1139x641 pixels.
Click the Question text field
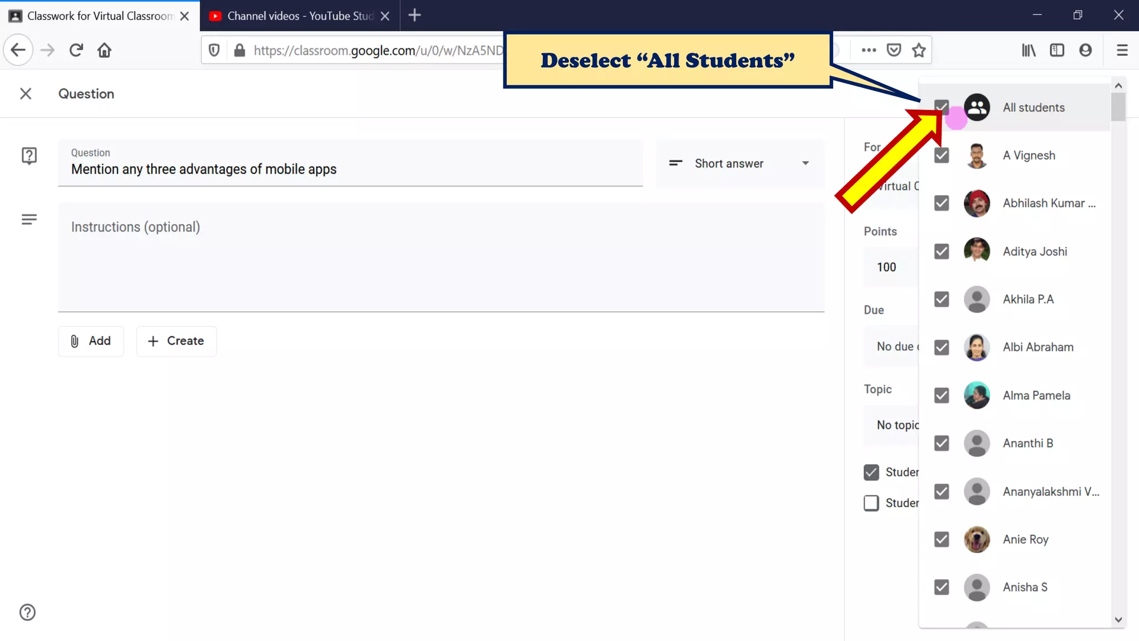point(350,163)
